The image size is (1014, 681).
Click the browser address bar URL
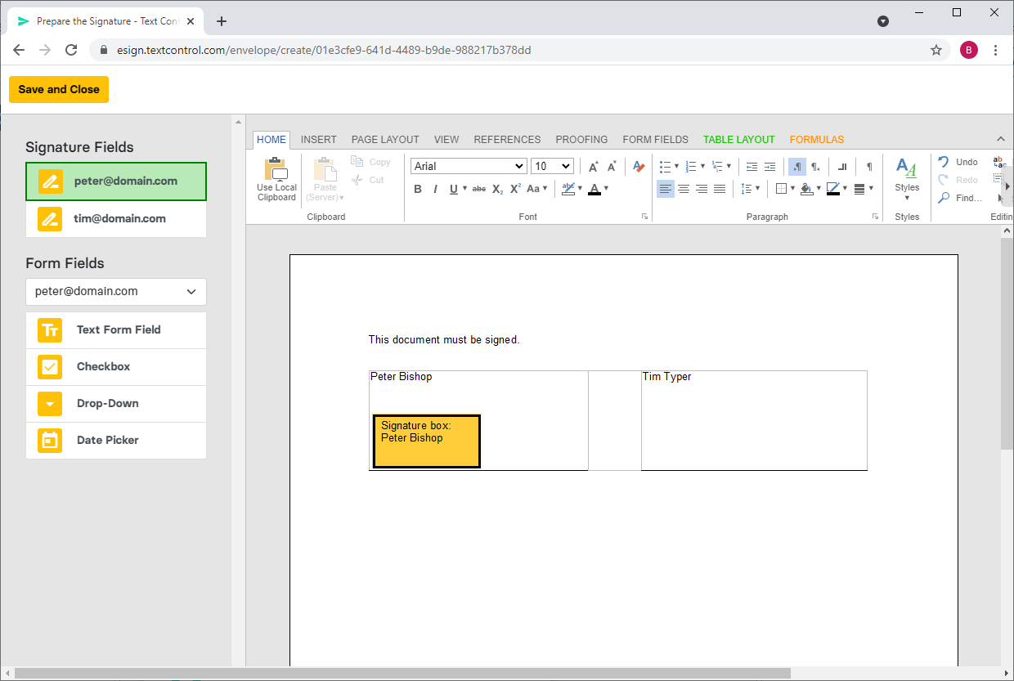(x=324, y=50)
